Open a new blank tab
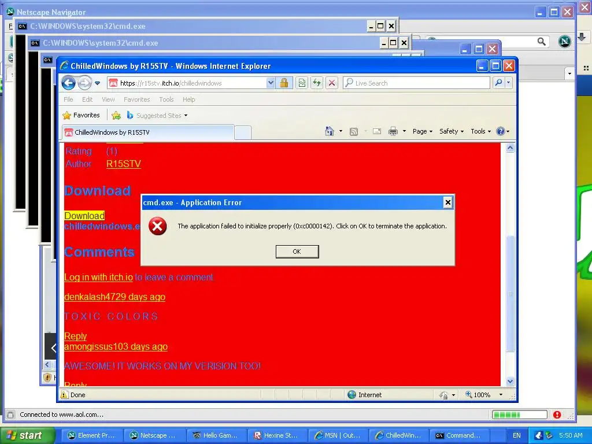 tap(243, 132)
